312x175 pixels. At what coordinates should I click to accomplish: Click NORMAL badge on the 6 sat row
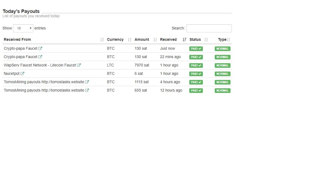click(222, 74)
